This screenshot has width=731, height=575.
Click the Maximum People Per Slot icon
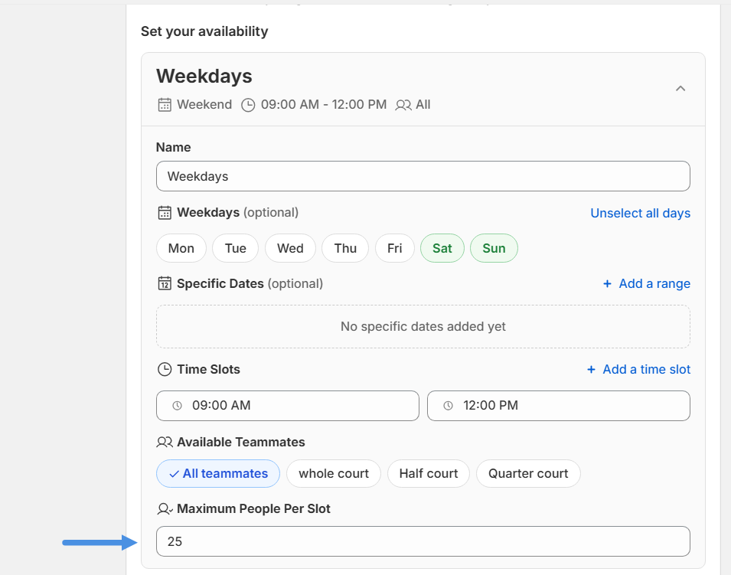[164, 509]
